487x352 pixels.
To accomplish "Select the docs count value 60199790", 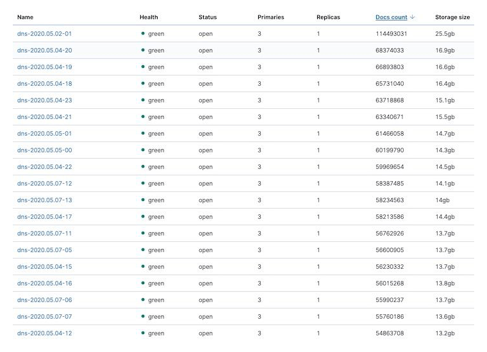I will (x=390, y=150).
